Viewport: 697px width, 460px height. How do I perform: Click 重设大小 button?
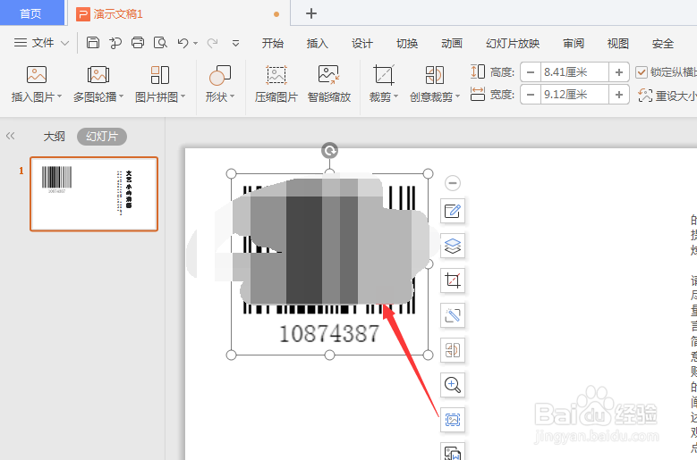pyautogui.click(x=667, y=96)
